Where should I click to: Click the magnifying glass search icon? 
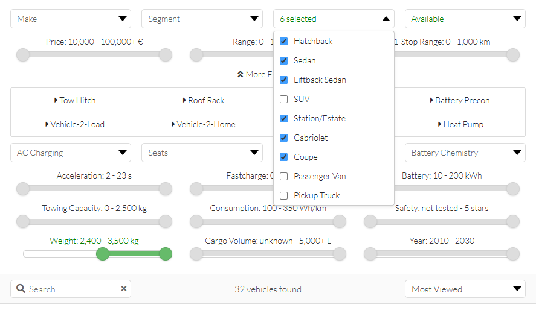coord(21,289)
